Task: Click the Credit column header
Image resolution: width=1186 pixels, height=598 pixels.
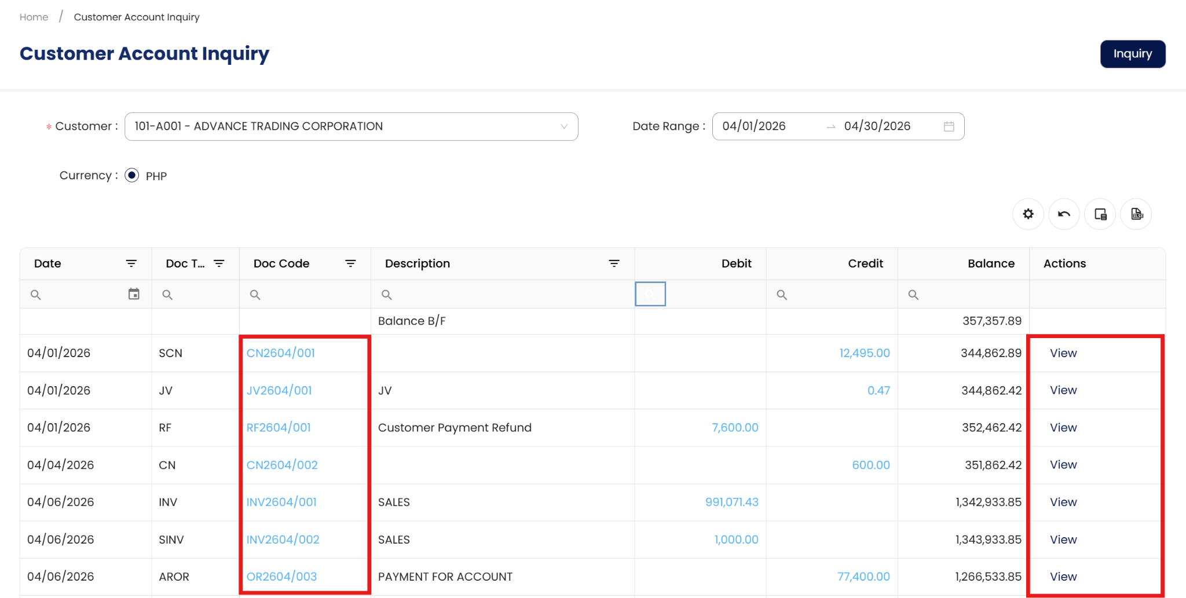Action: pos(865,263)
